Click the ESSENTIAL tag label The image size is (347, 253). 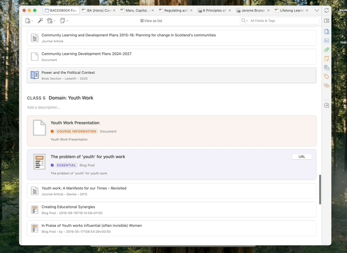tap(66, 165)
